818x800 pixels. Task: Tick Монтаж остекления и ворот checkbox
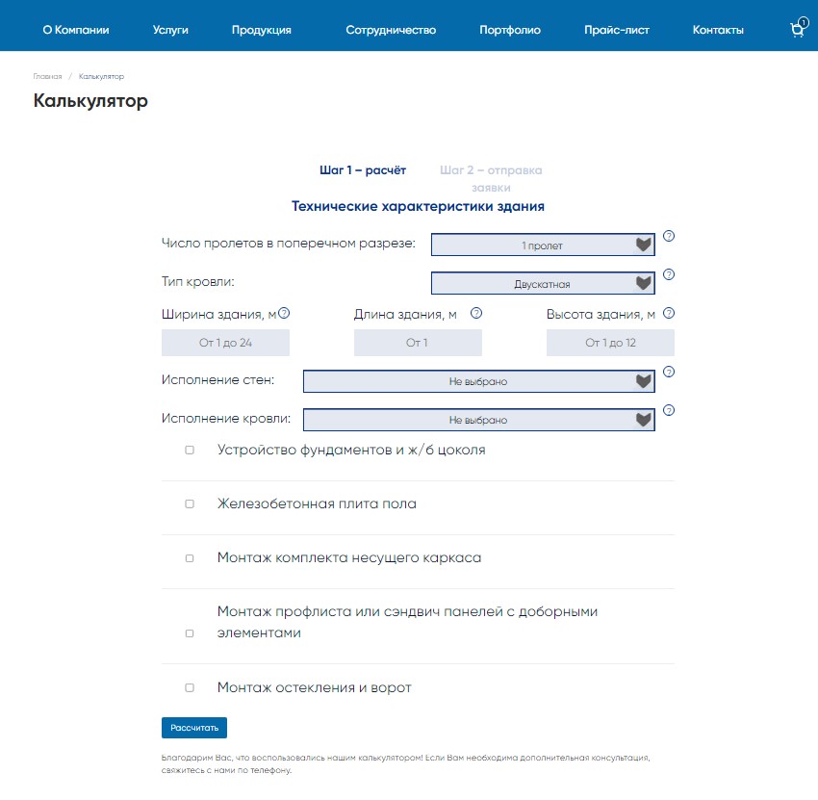pos(190,687)
